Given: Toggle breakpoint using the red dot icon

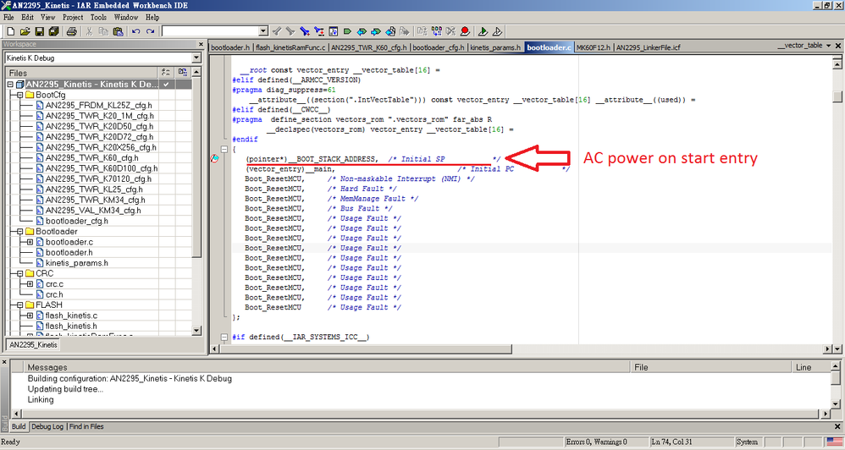Looking at the screenshot, I should (x=465, y=32).
